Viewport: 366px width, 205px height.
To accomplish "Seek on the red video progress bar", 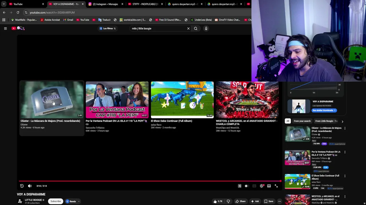I will click(150, 181).
